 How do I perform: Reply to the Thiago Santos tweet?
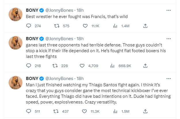(x=28, y=111)
